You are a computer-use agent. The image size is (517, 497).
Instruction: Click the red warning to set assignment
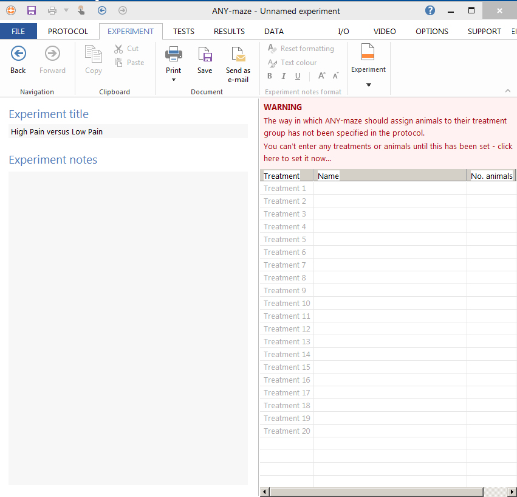pos(388,133)
